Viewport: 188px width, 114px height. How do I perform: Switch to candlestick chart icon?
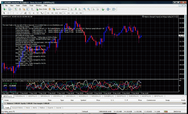[76, 9]
